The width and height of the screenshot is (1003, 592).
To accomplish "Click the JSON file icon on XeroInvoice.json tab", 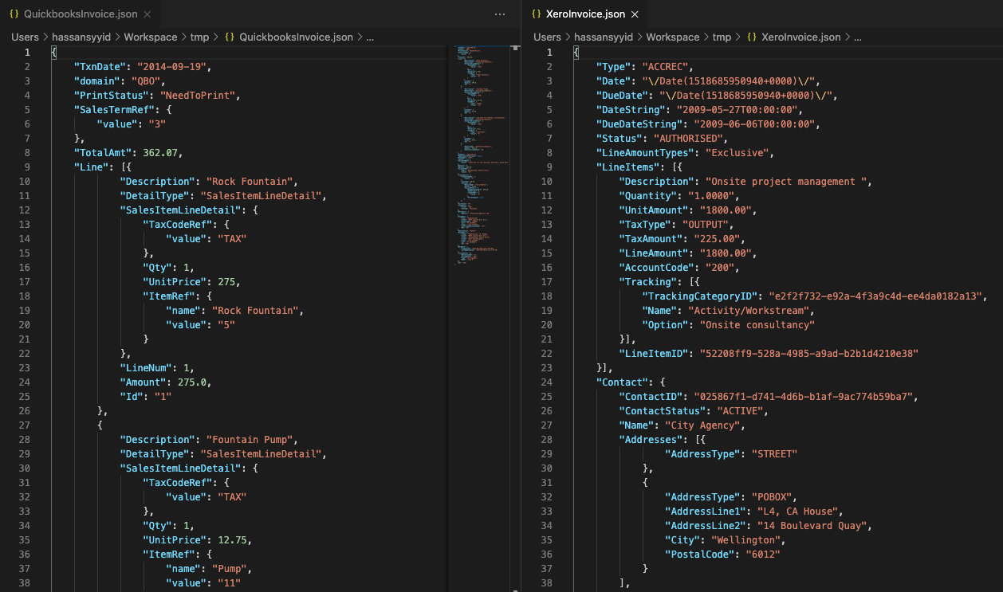I will (x=537, y=14).
